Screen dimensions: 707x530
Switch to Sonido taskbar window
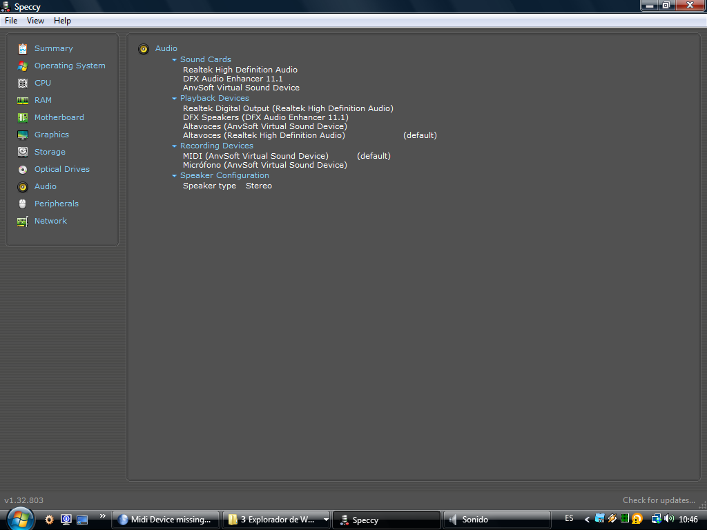pos(496,520)
